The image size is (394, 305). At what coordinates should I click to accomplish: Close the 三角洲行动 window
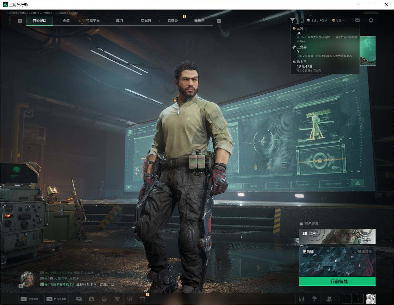(387, 5)
